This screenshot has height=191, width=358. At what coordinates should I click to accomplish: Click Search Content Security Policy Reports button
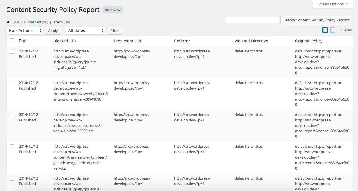point(316,20)
